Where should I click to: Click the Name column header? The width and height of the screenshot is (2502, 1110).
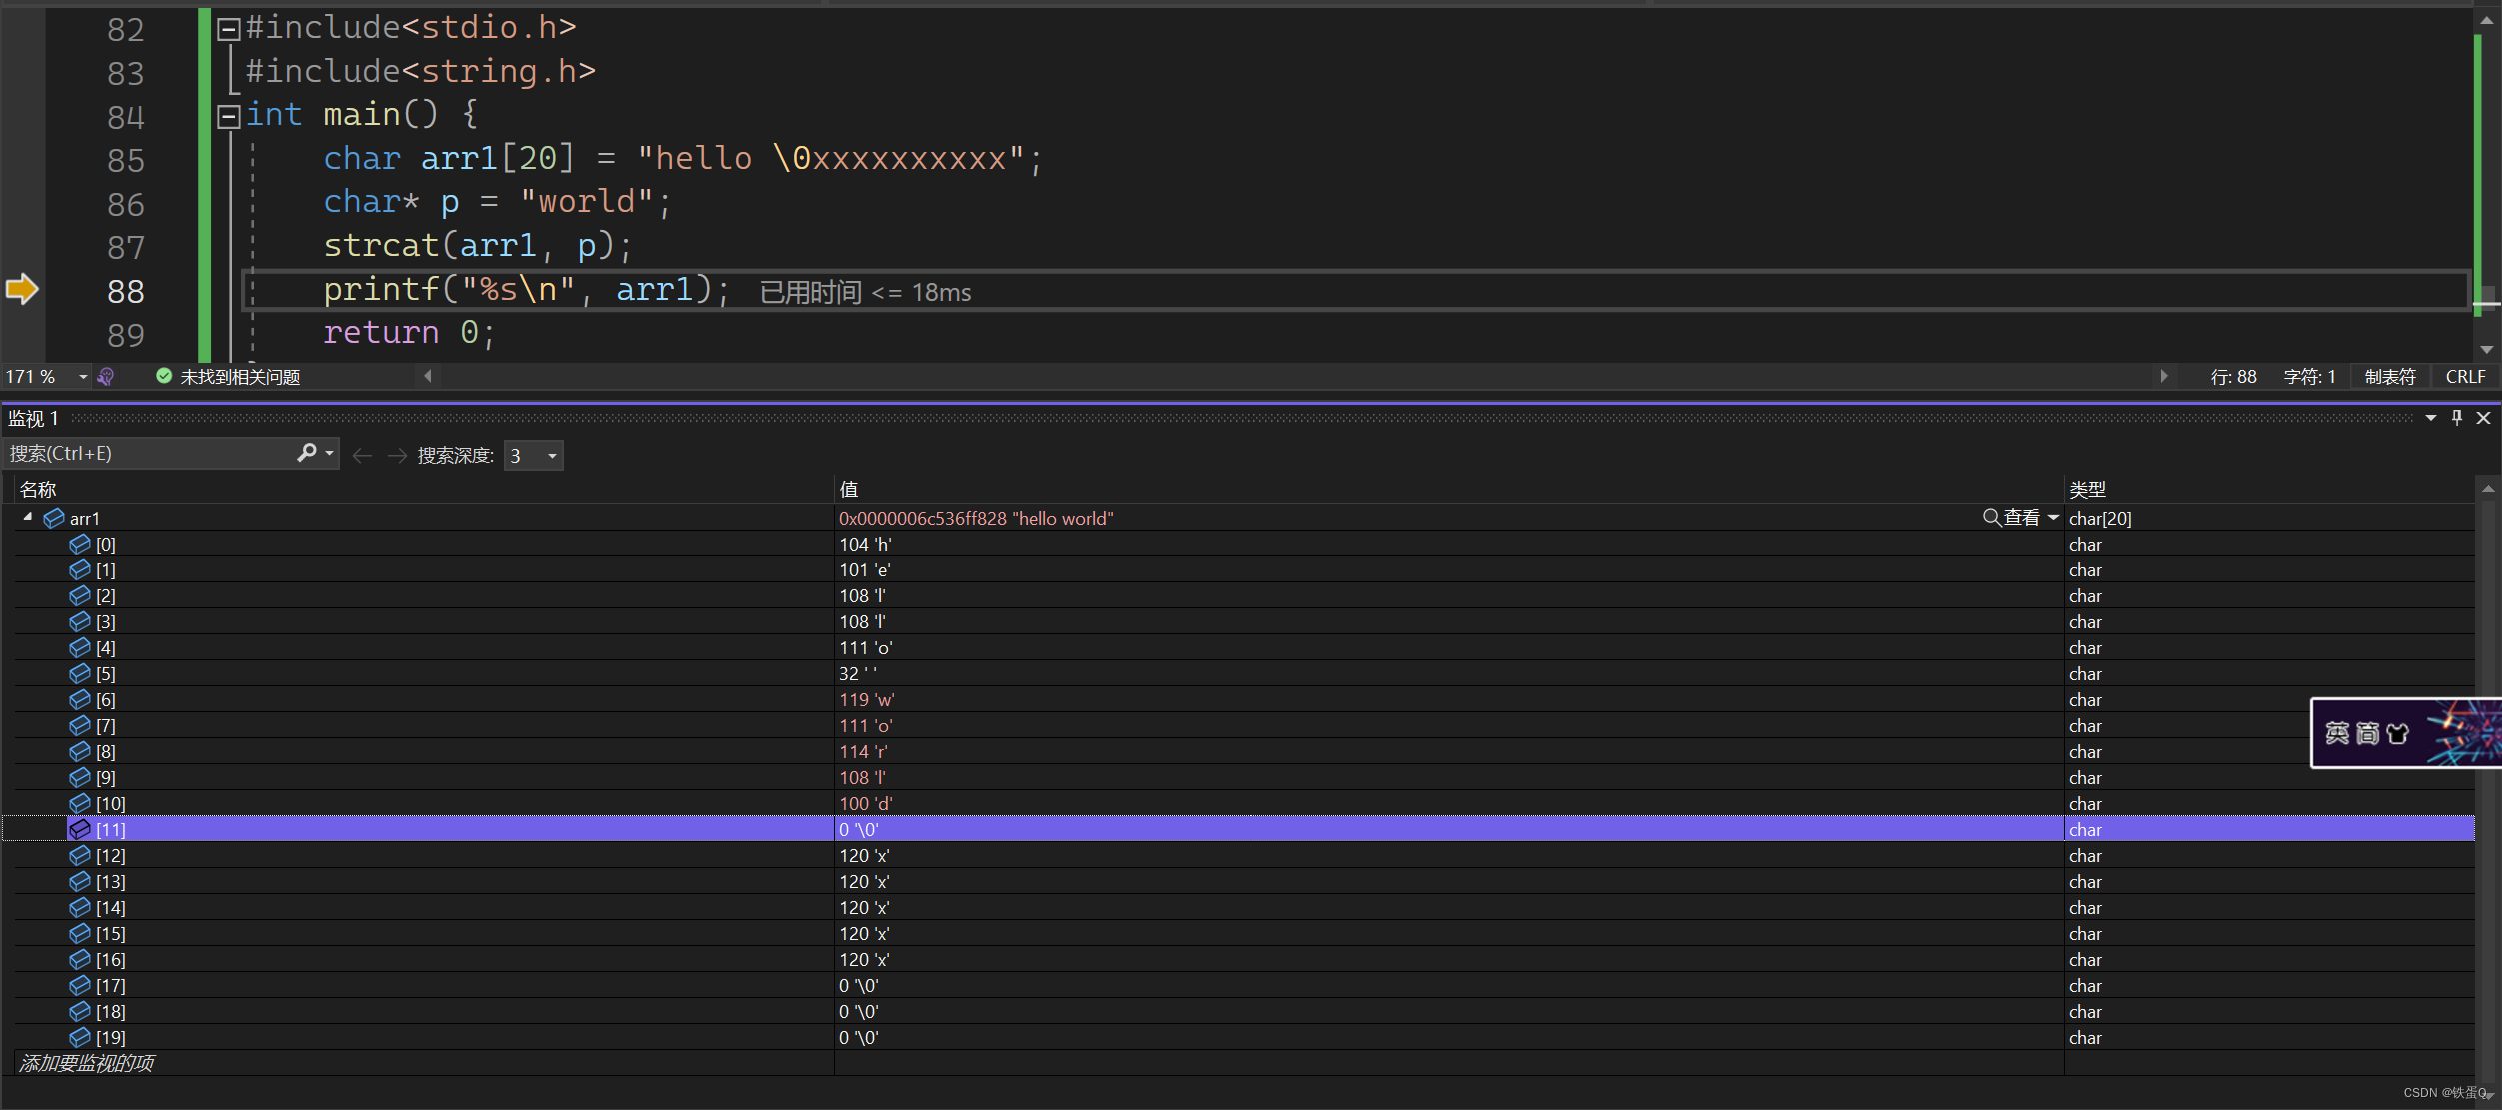tap(38, 489)
